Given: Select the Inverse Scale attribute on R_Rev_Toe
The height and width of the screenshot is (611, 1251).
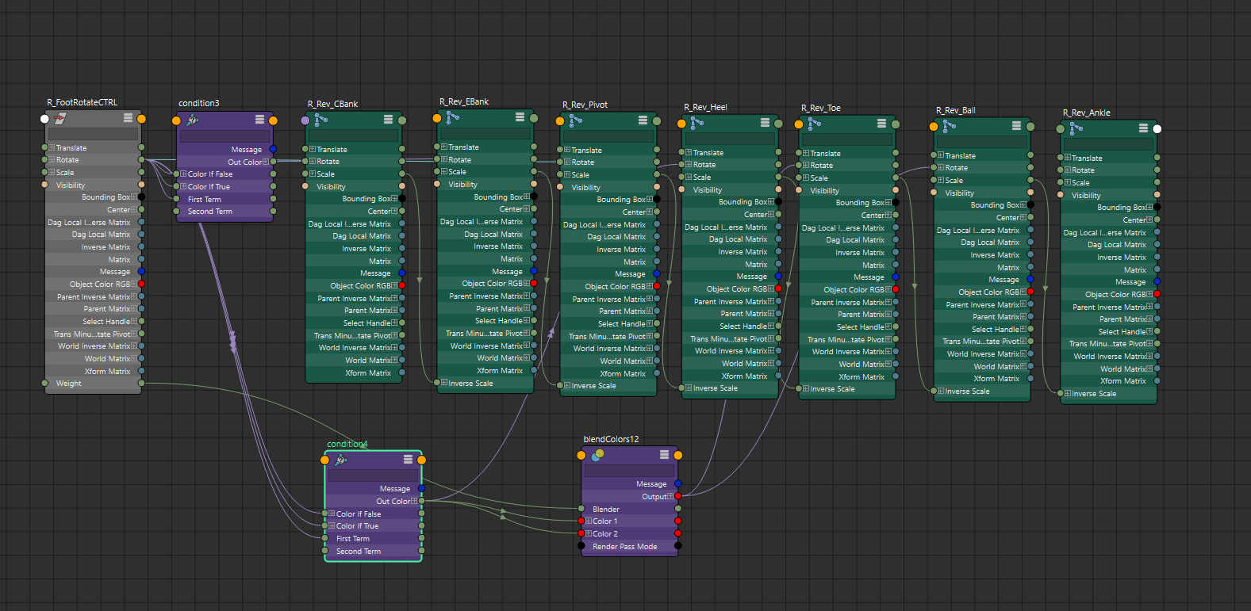Looking at the screenshot, I should (832, 389).
